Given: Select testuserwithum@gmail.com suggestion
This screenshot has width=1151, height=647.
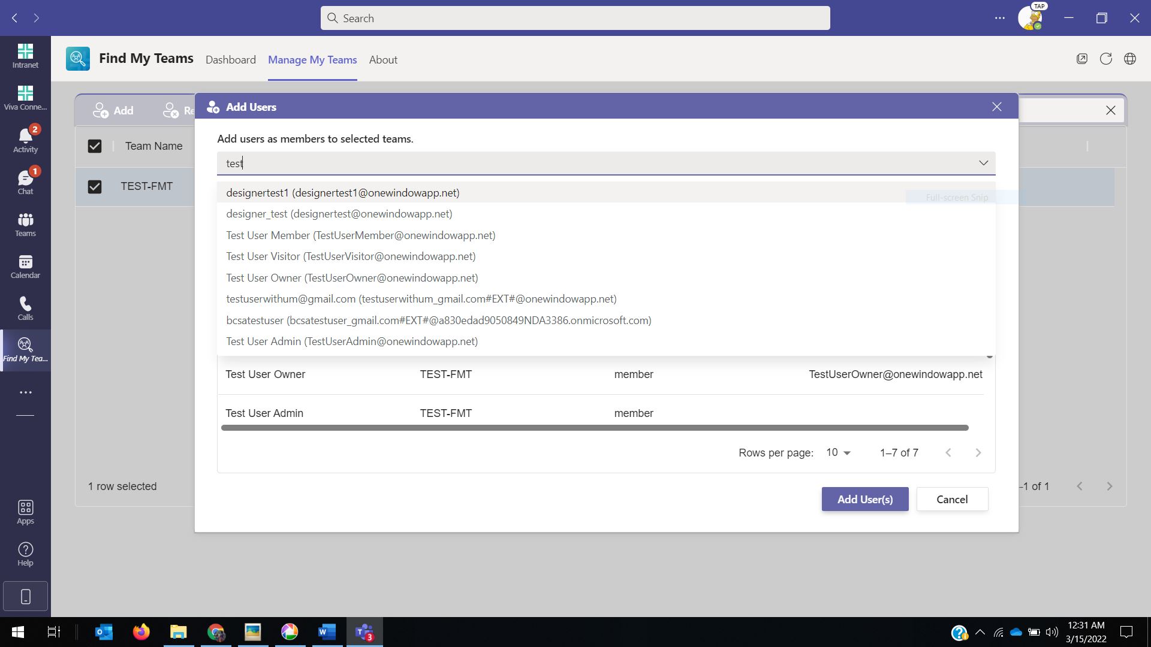Looking at the screenshot, I should tap(606, 299).
